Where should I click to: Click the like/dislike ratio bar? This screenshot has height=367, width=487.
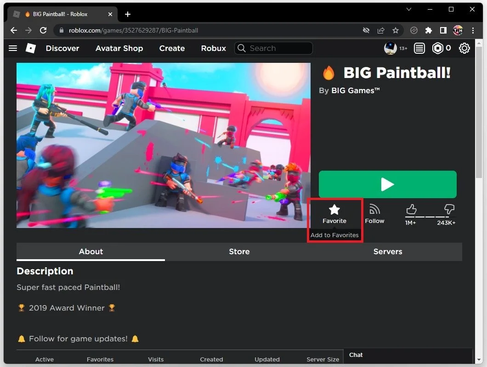pos(430,217)
